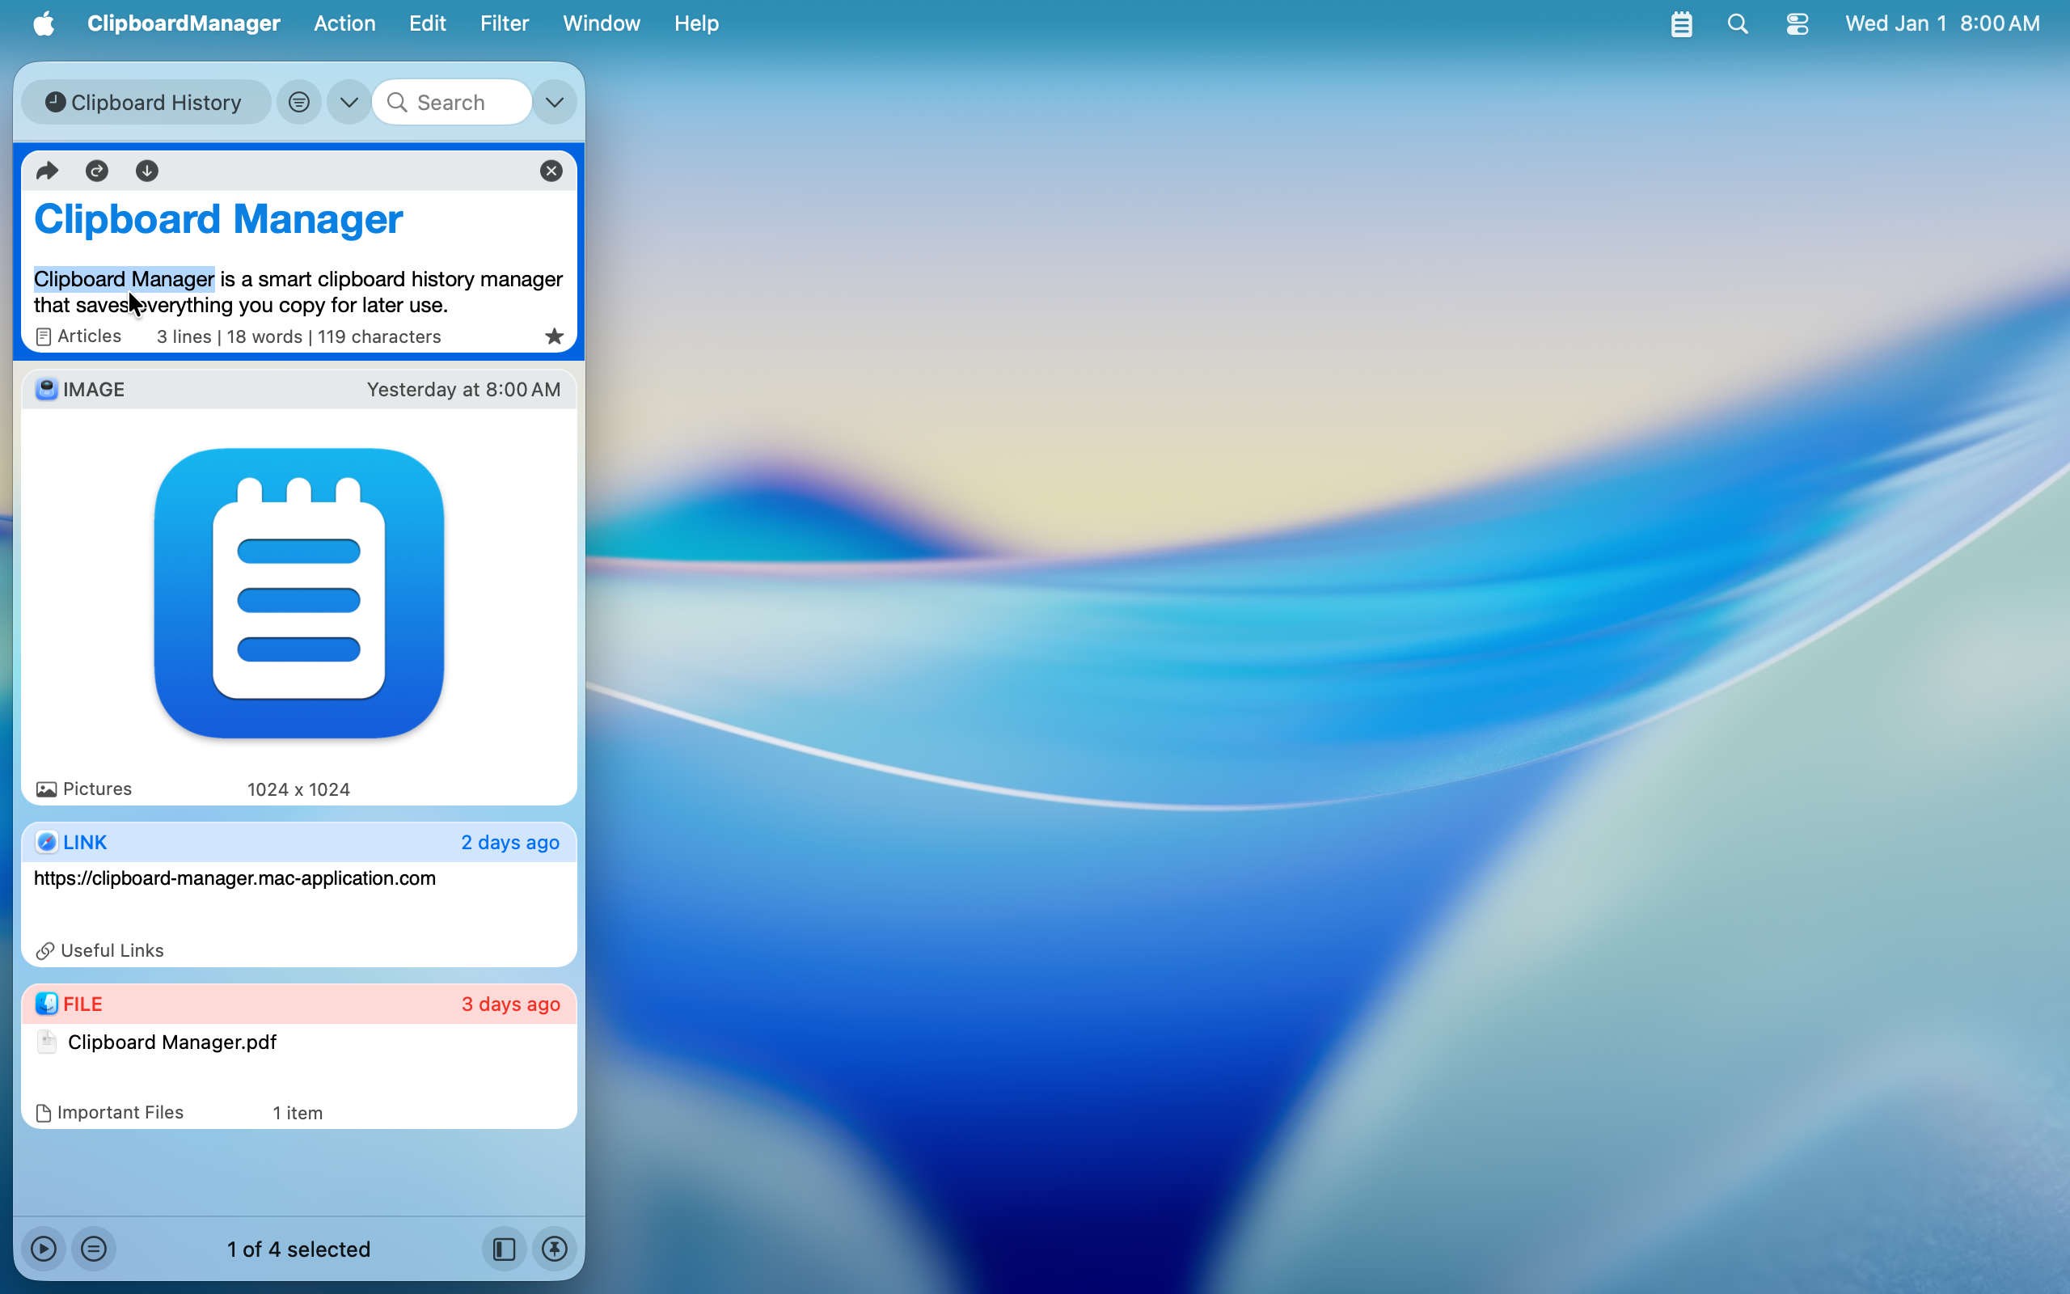The image size is (2070, 1294).
Task: Click the share arrow icon on selected clip
Action: pyautogui.click(x=47, y=171)
